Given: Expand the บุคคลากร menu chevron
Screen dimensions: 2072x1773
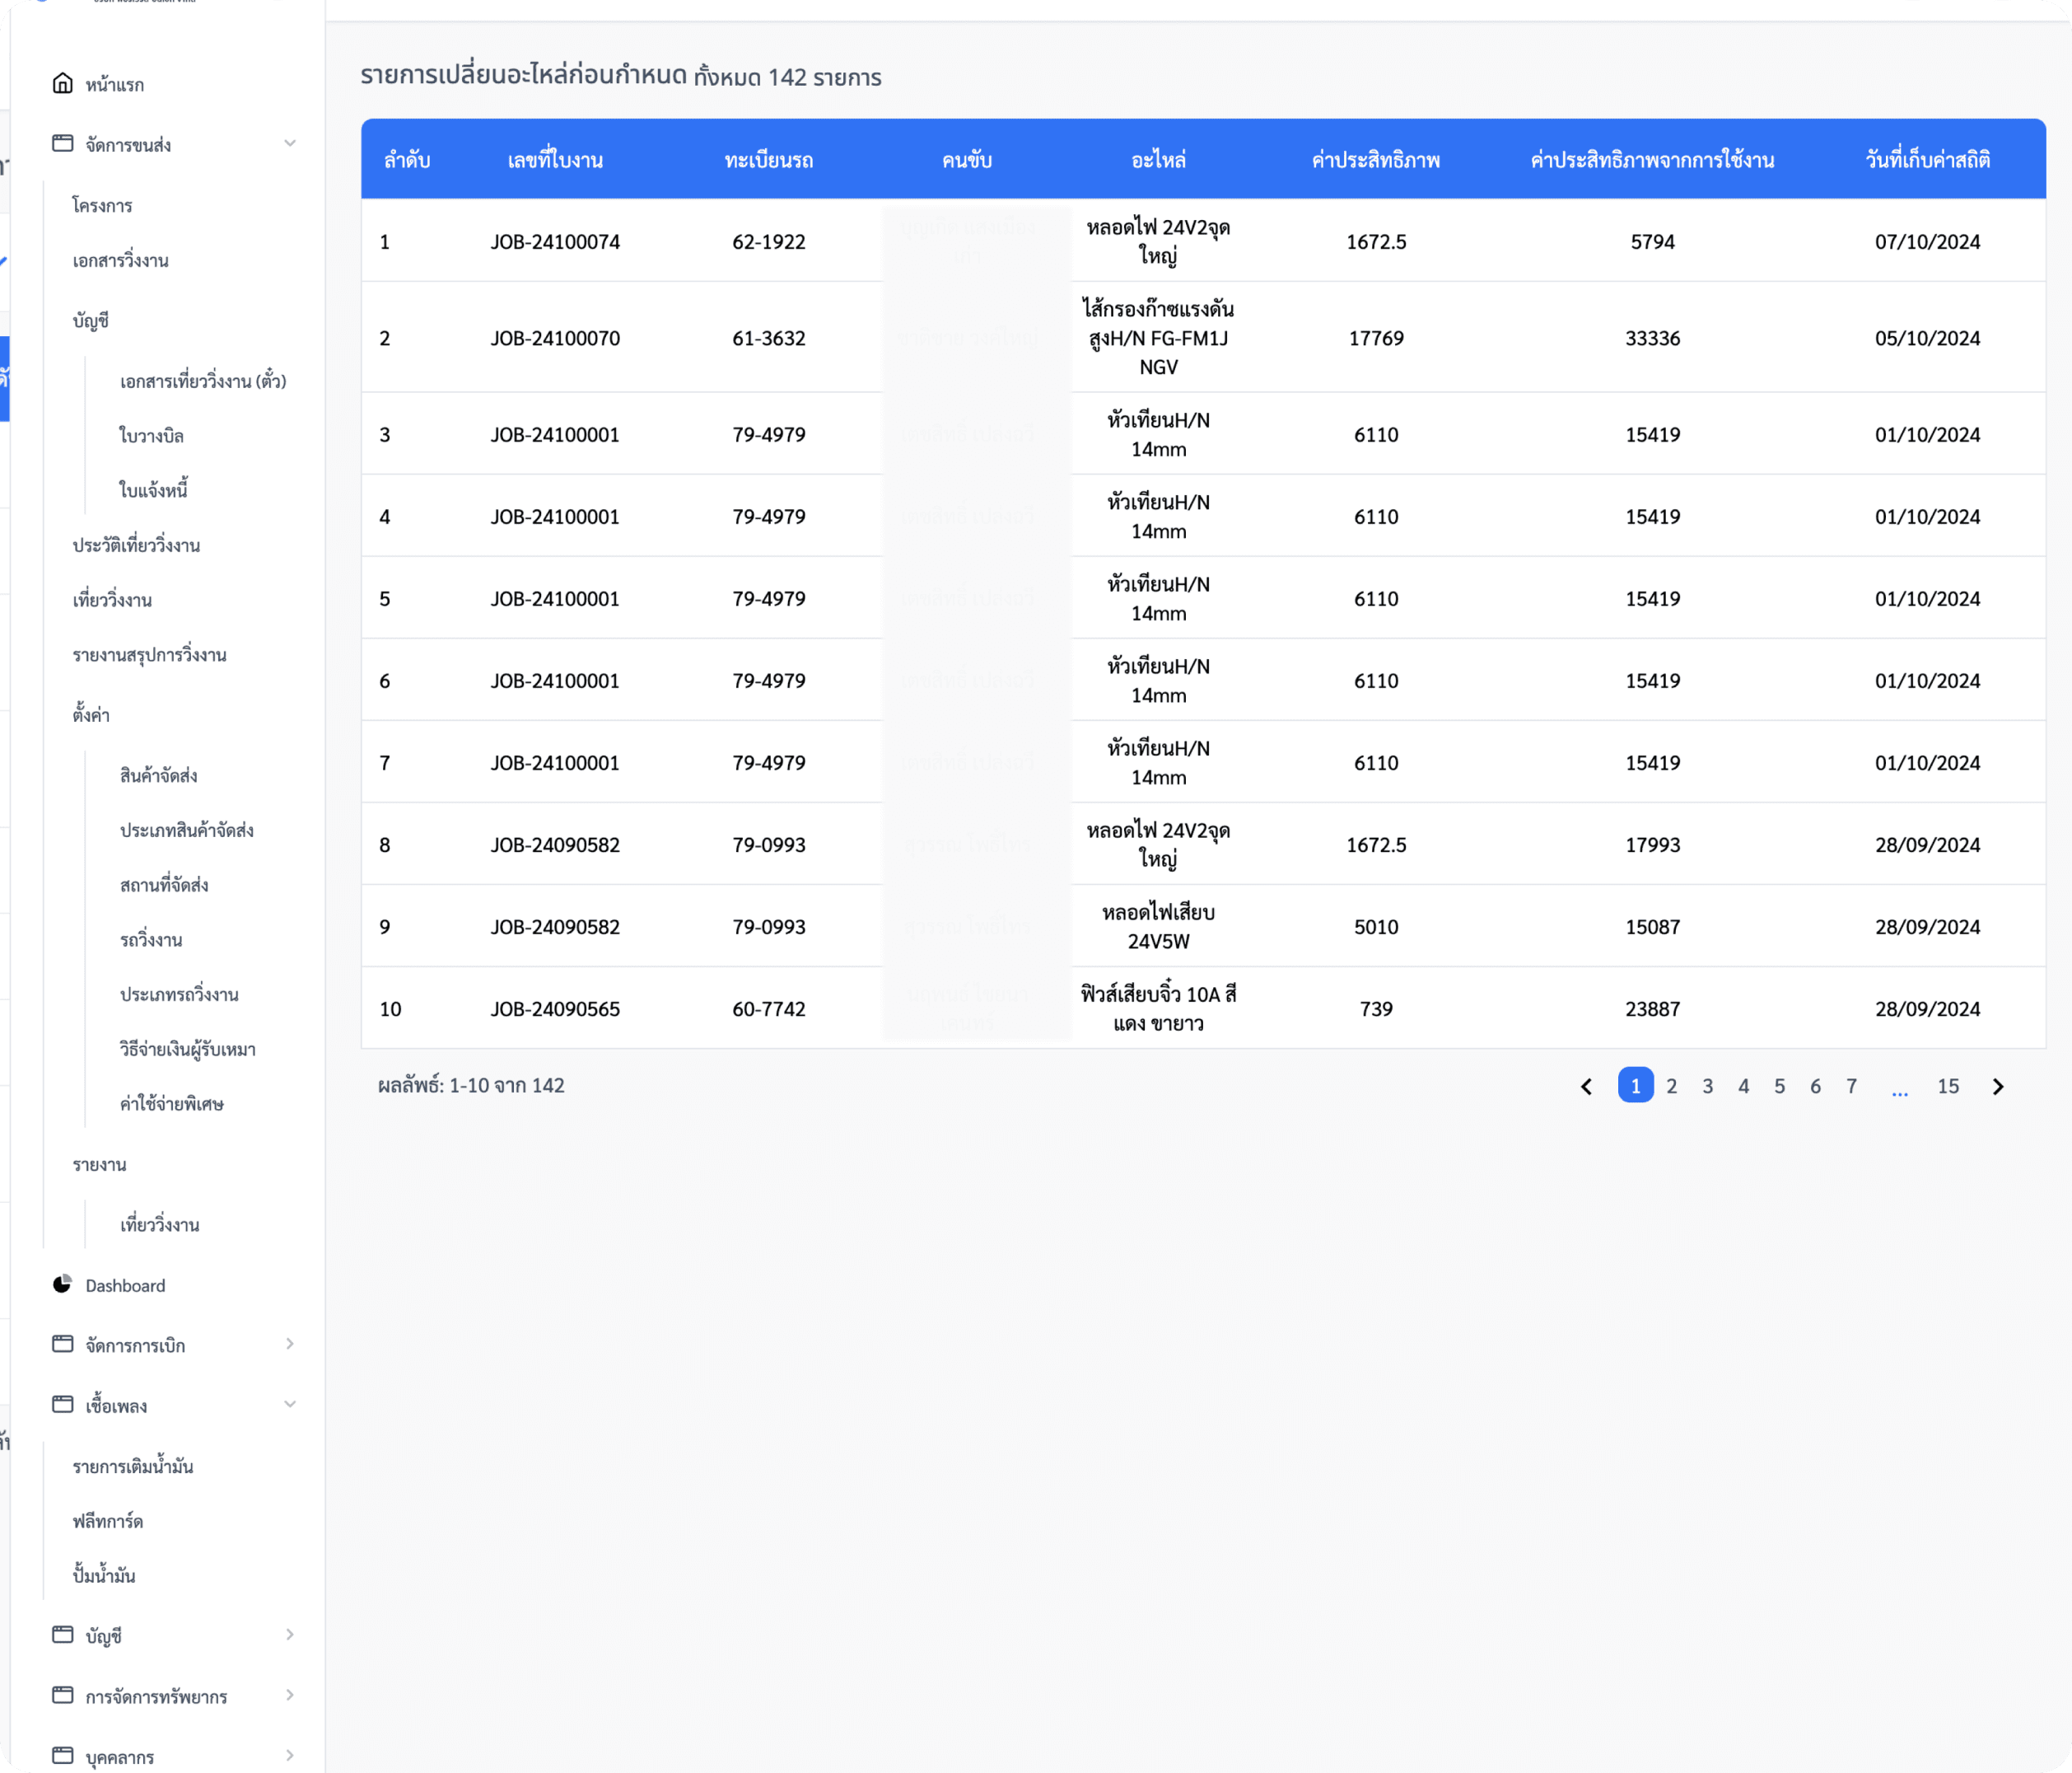Looking at the screenshot, I should pos(290,1755).
